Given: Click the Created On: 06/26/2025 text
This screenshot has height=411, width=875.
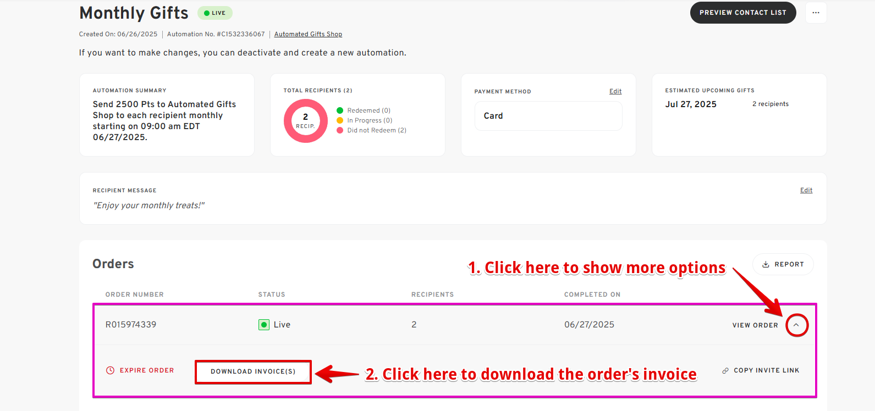Looking at the screenshot, I should [x=118, y=34].
